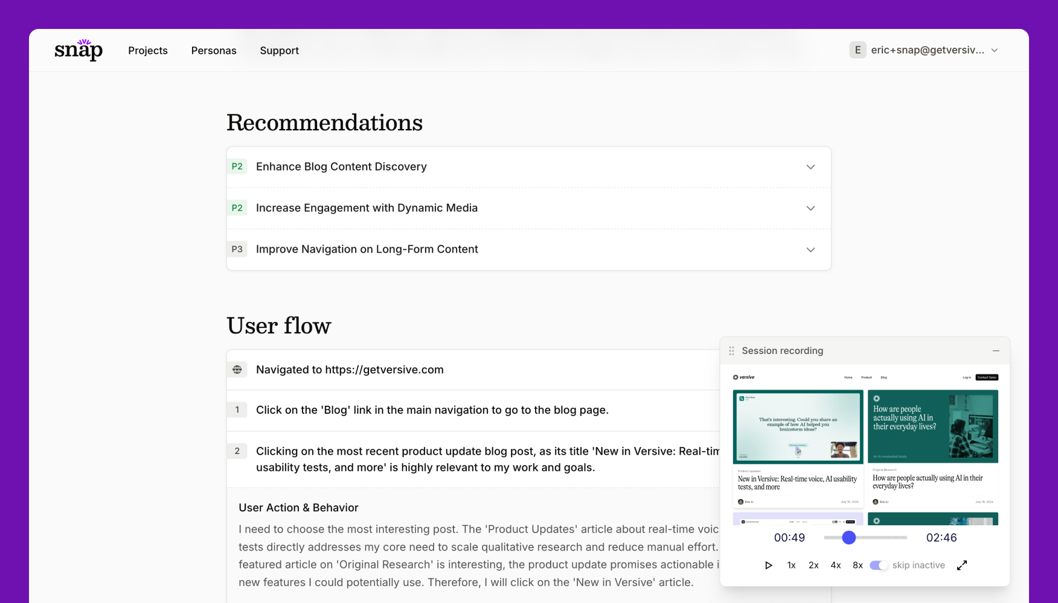Click the E account avatar
This screenshot has width=1058, height=603.
[x=858, y=50]
